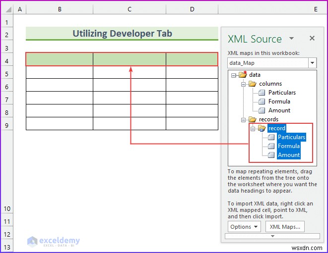
Task: Click green header cell C4
Action: 130,59
